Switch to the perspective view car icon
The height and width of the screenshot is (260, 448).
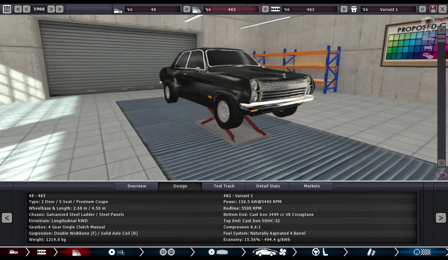click(428, 56)
